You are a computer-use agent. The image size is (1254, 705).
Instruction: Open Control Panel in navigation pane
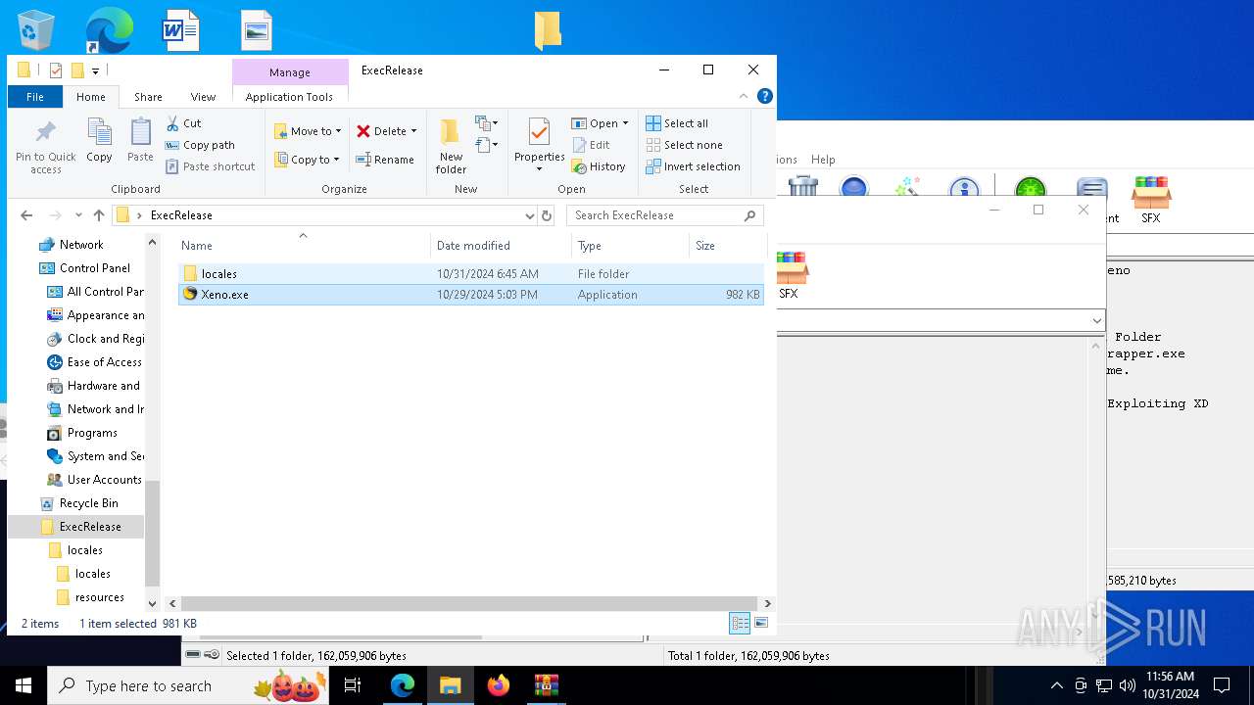[94, 268]
